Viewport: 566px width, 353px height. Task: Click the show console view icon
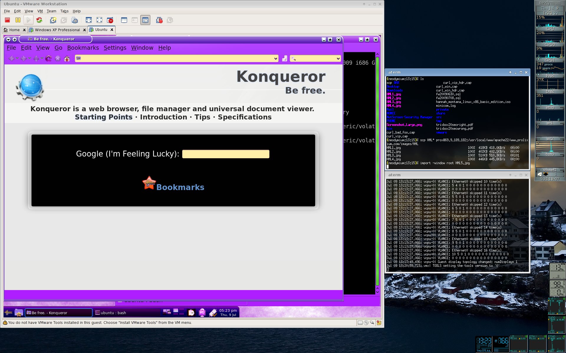(89, 20)
